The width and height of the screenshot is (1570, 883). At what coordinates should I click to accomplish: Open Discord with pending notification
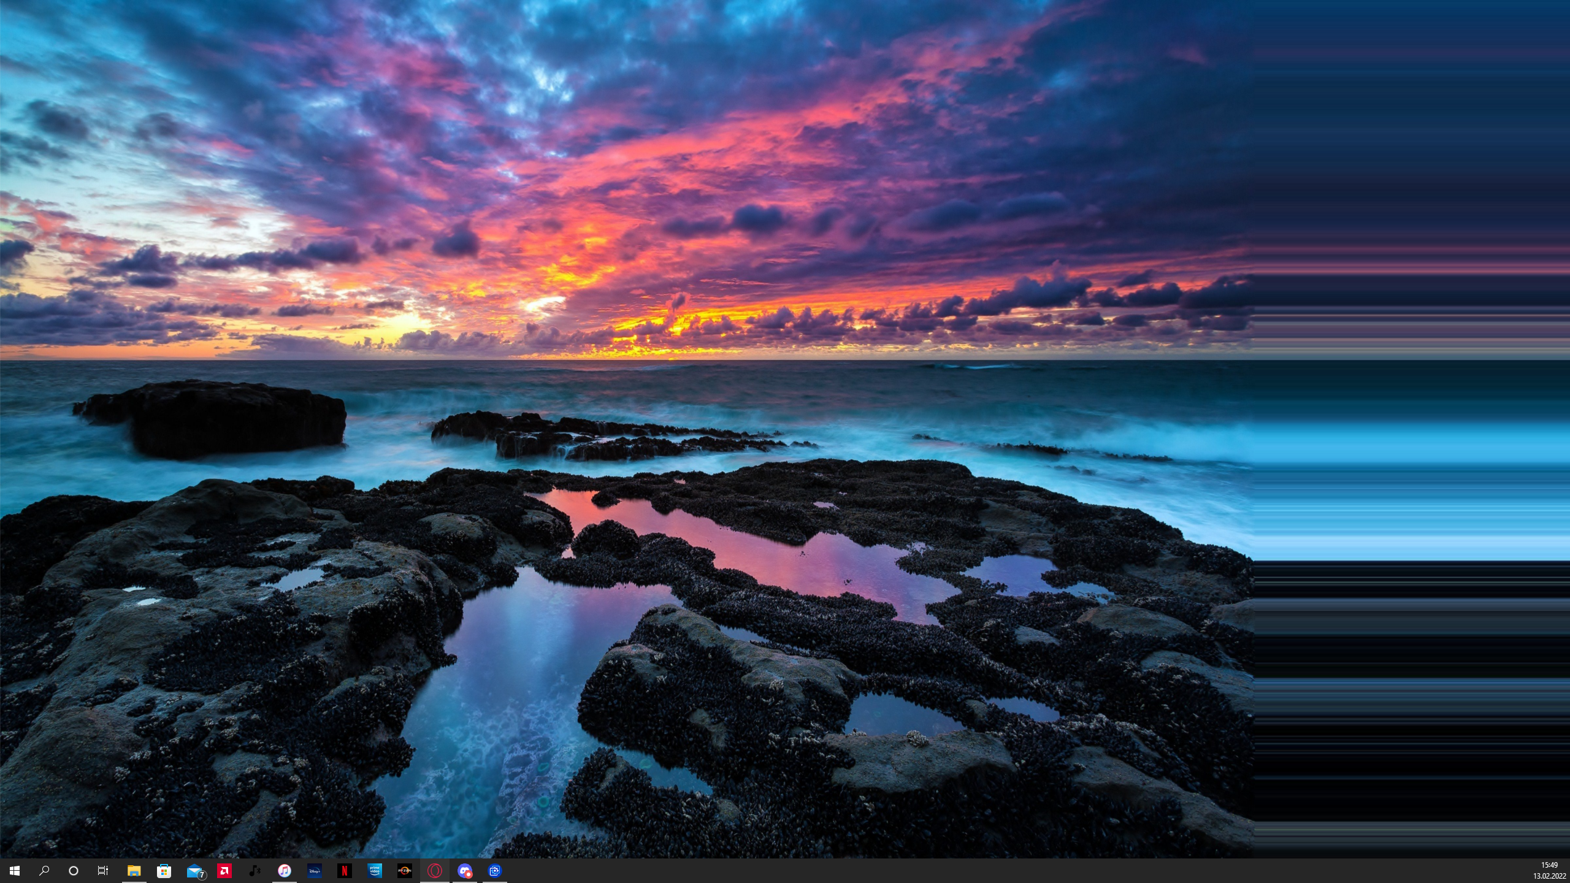pyautogui.click(x=464, y=871)
